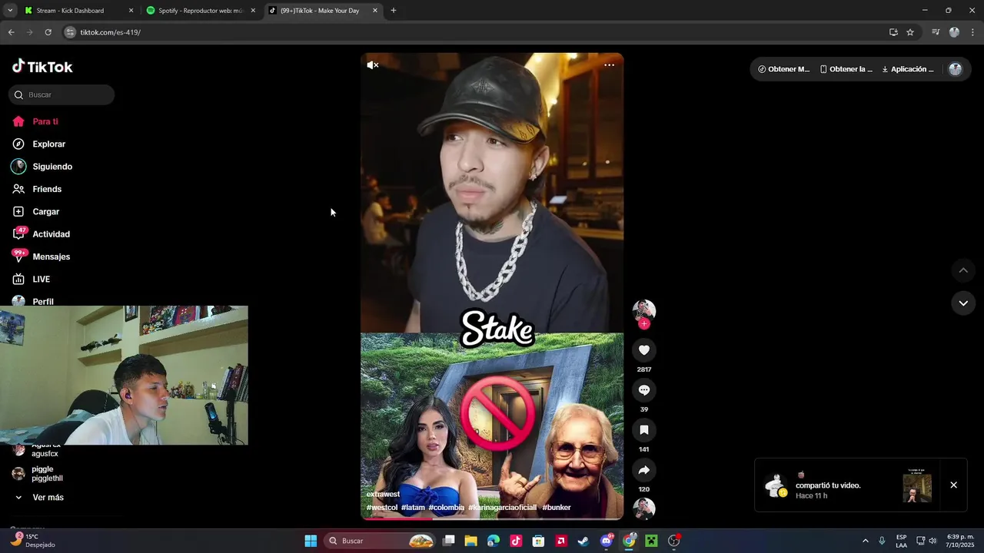Click the taskbar Buscar search box
This screenshot has width=984, height=553.
pyautogui.click(x=381, y=541)
